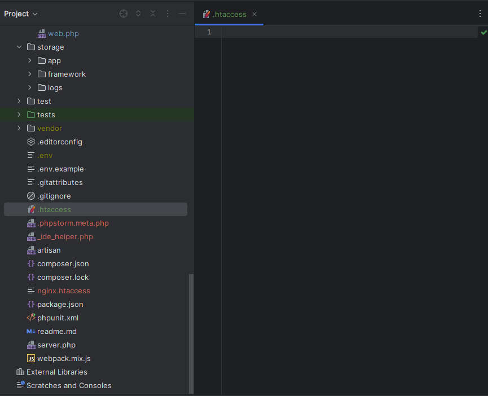Click the framework folder icon
488x396 pixels.
coord(42,74)
